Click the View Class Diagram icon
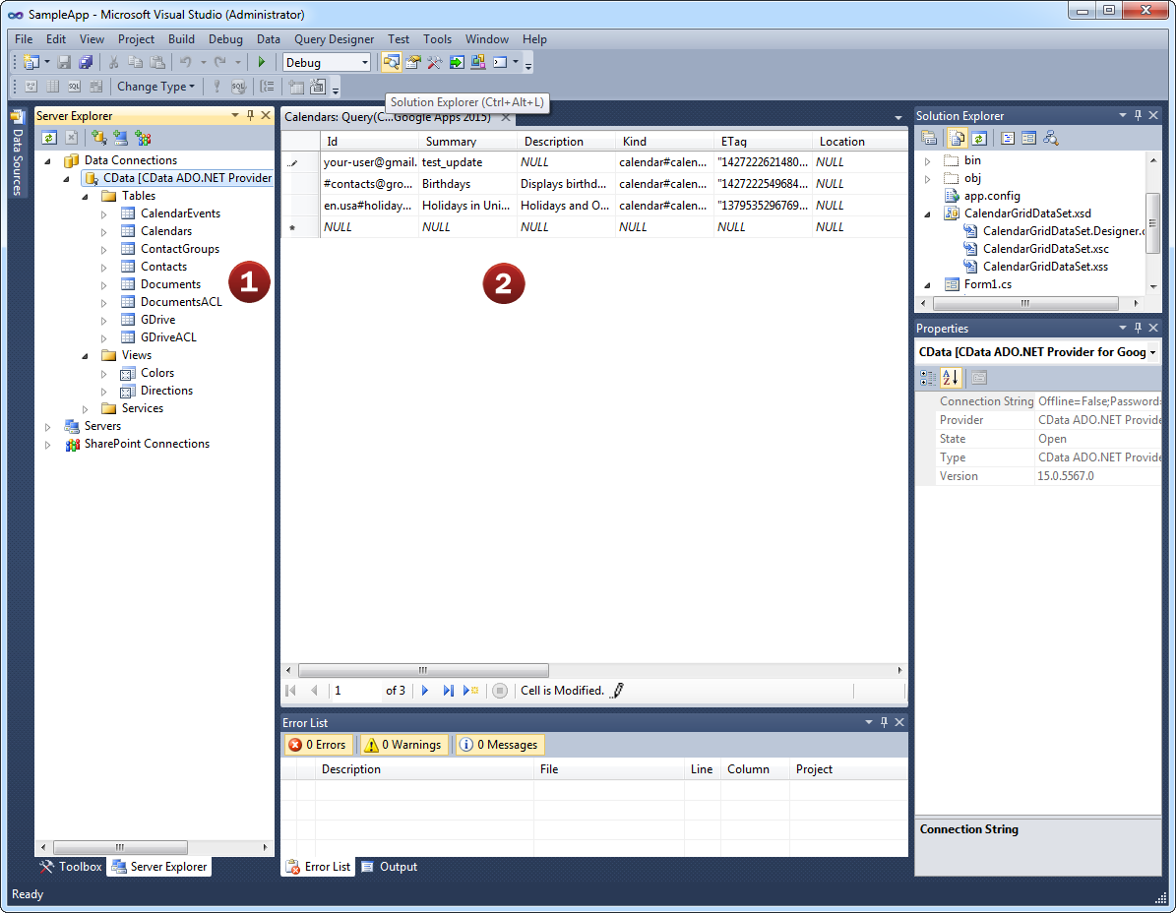 [x=1051, y=138]
